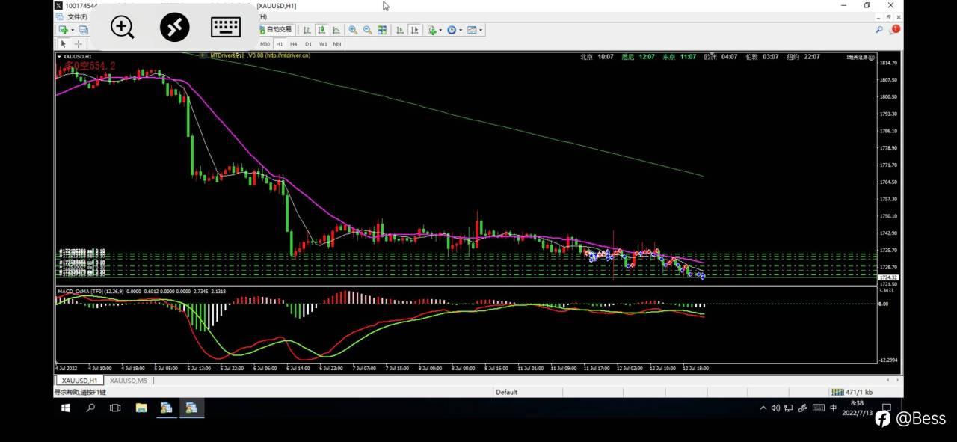
Task: Open File Explorer from the Windows taskbar
Action: [141, 408]
